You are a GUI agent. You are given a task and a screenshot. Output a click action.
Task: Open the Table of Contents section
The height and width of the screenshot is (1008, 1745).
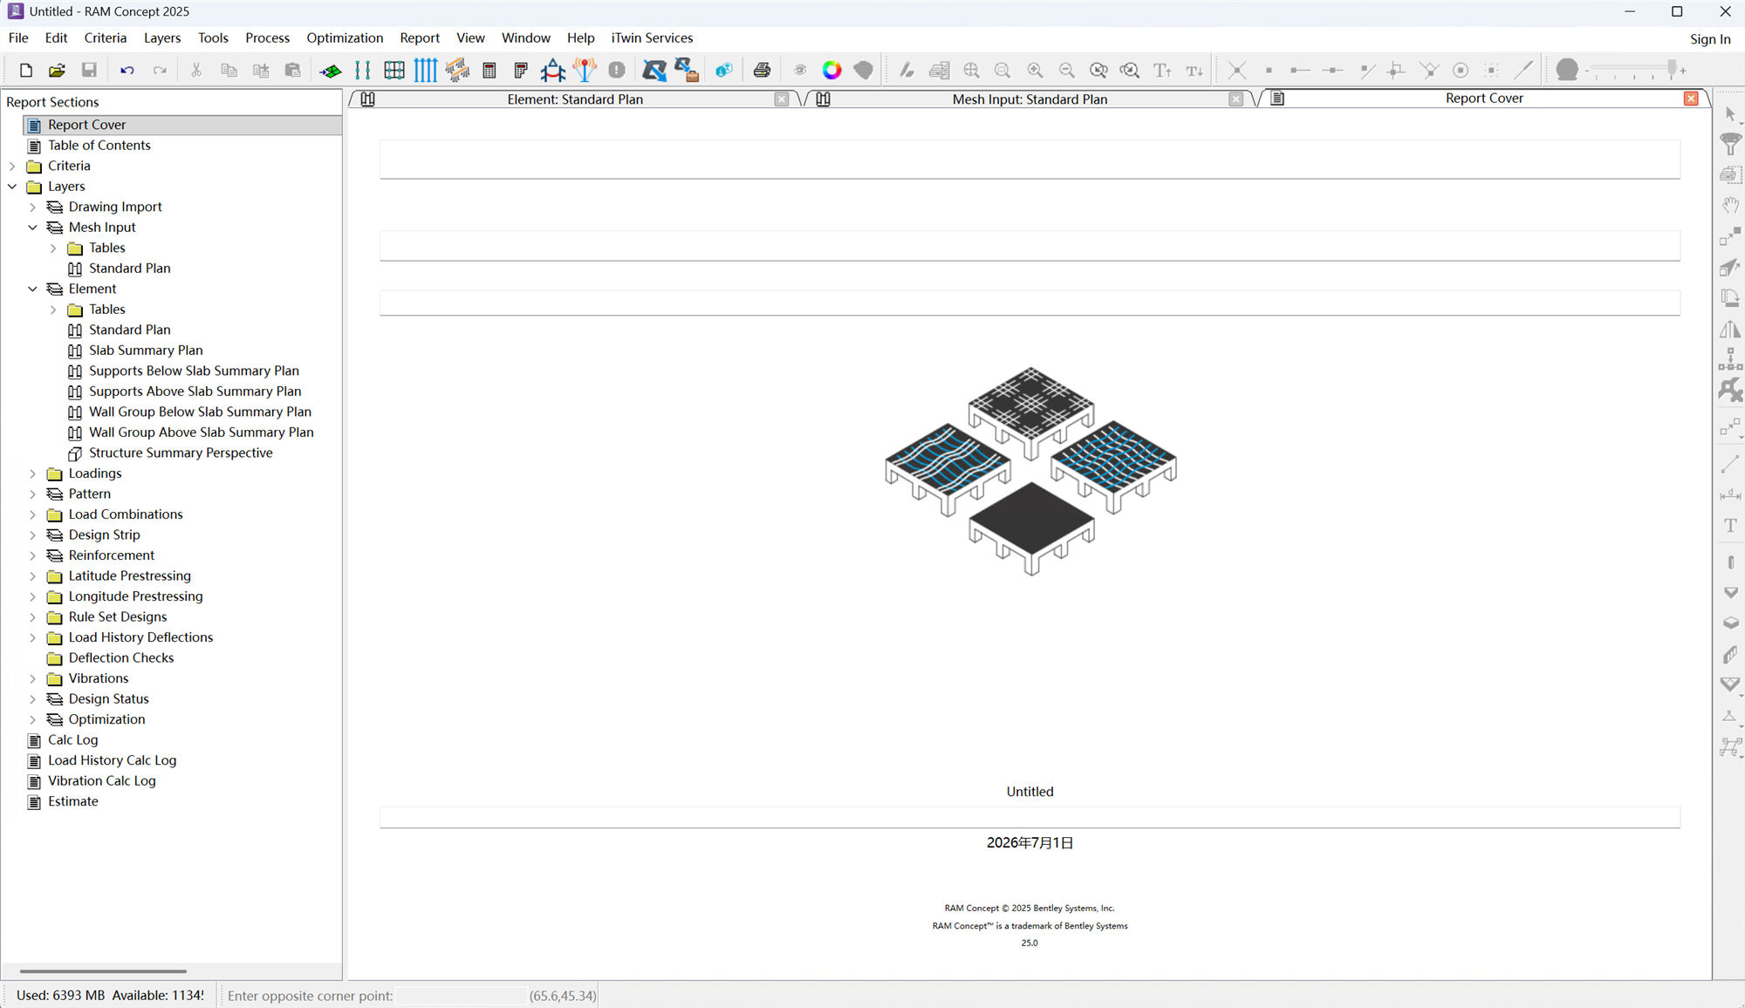pos(99,146)
